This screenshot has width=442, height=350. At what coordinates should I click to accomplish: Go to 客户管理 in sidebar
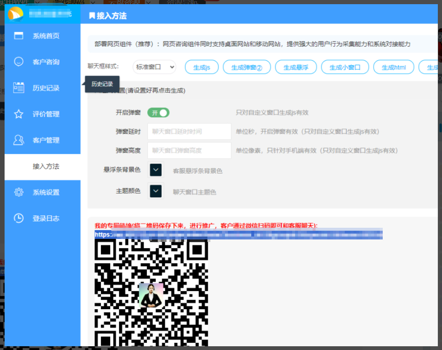pos(43,140)
